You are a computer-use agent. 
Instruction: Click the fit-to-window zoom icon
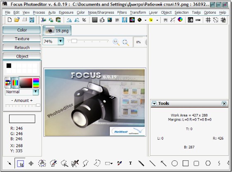[x=126, y=42]
